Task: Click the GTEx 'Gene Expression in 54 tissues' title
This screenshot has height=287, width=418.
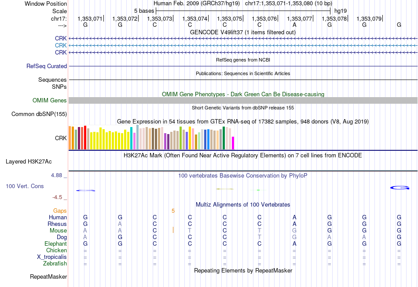Action: [x=243, y=122]
